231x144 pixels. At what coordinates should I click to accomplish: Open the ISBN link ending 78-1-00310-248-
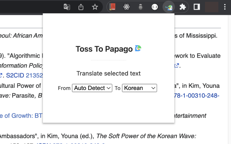[197, 95]
